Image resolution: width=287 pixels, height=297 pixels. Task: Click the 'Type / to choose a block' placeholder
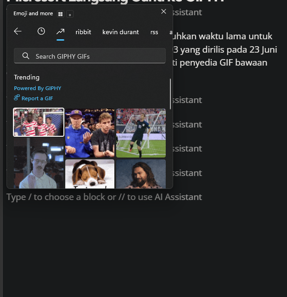(104, 197)
